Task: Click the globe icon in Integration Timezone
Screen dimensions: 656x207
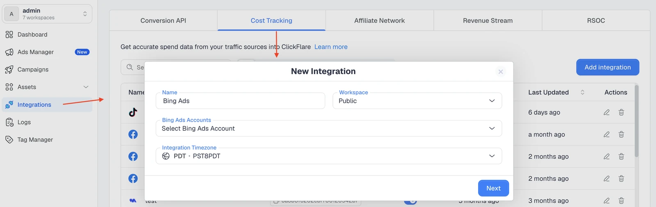Action: coord(166,156)
